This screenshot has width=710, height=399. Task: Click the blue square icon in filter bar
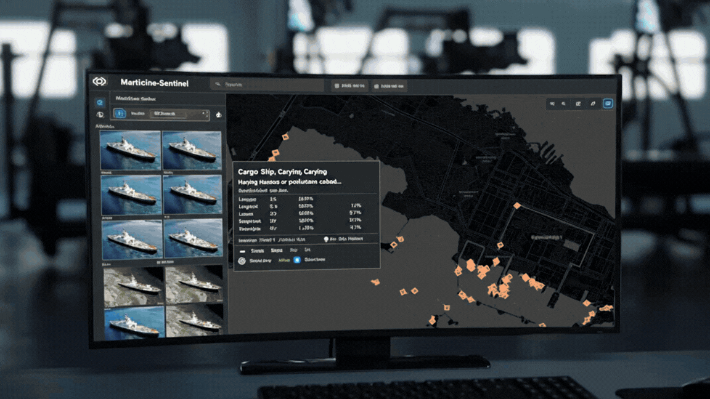tap(121, 114)
